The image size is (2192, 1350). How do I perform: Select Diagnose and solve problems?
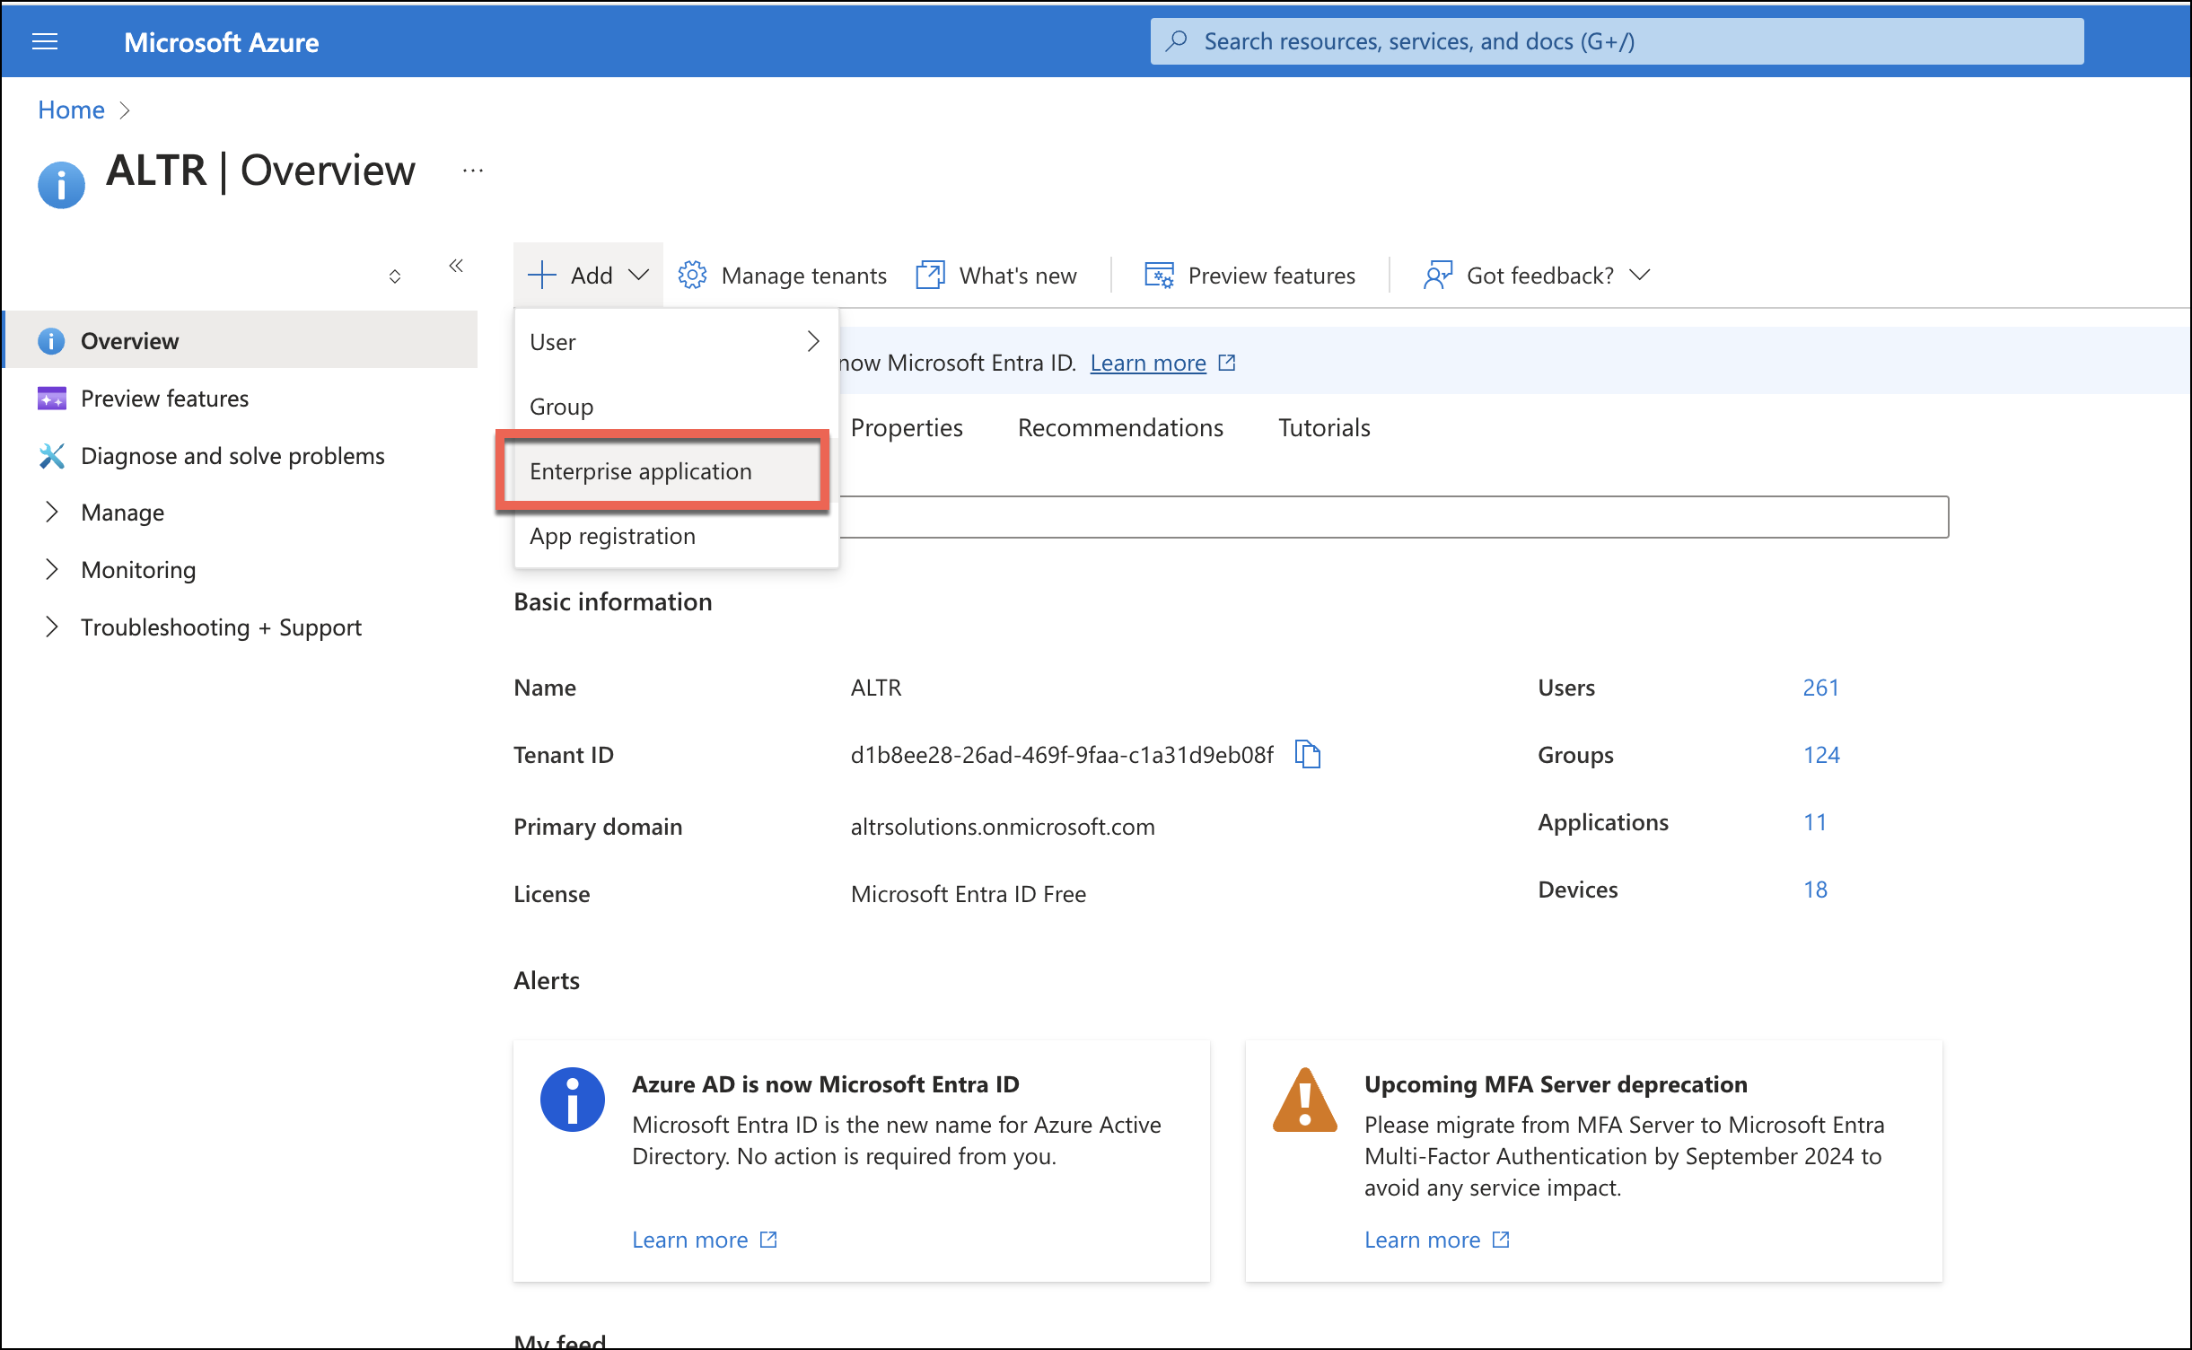[241, 456]
